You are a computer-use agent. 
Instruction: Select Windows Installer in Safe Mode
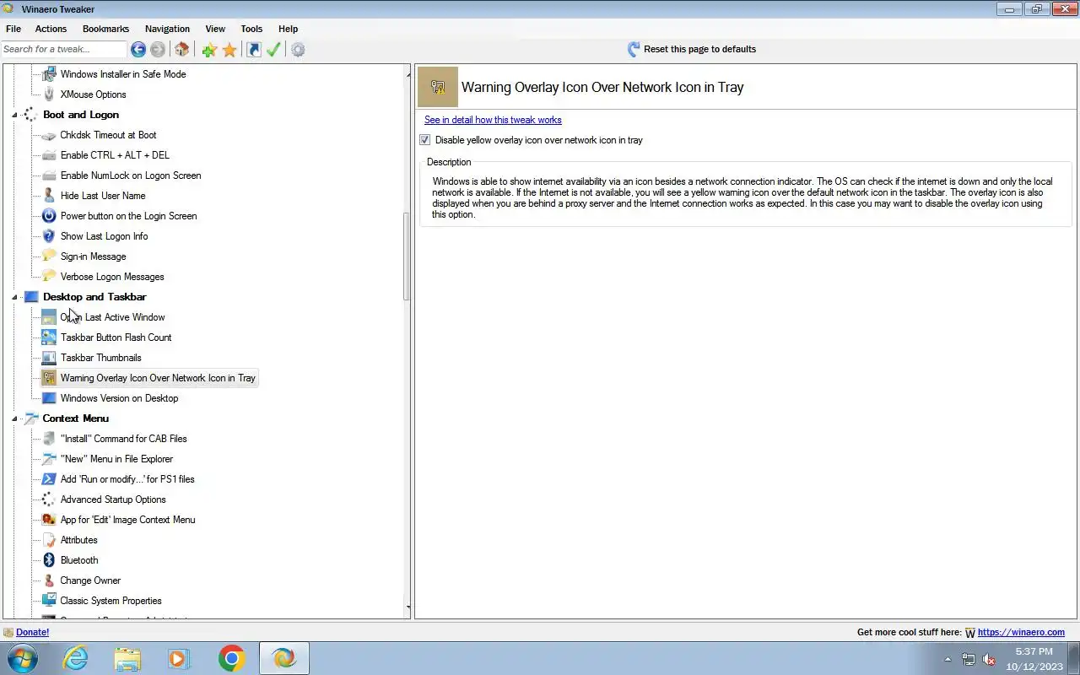(x=123, y=74)
